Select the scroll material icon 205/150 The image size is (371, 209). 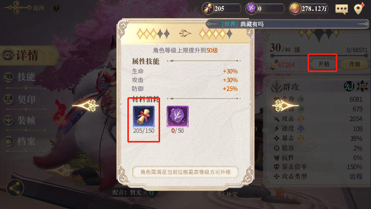pos(143,117)
